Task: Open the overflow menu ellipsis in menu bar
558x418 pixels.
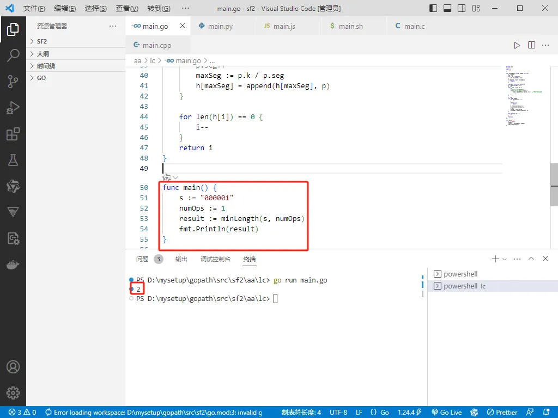Action: tap(185, 8)
